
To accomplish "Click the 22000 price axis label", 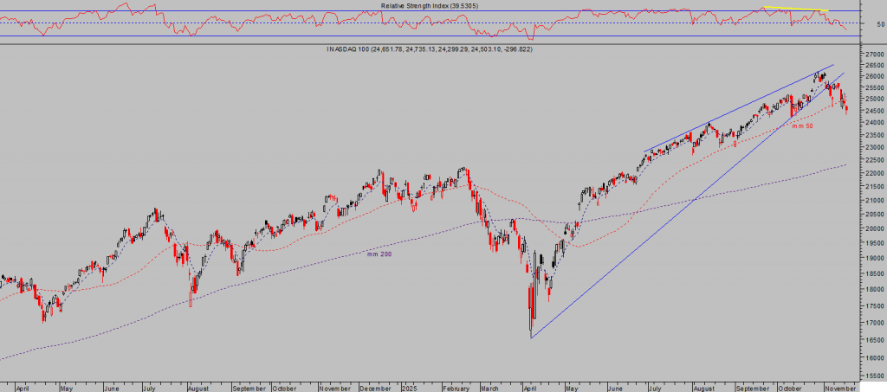I will click(872, 173).
